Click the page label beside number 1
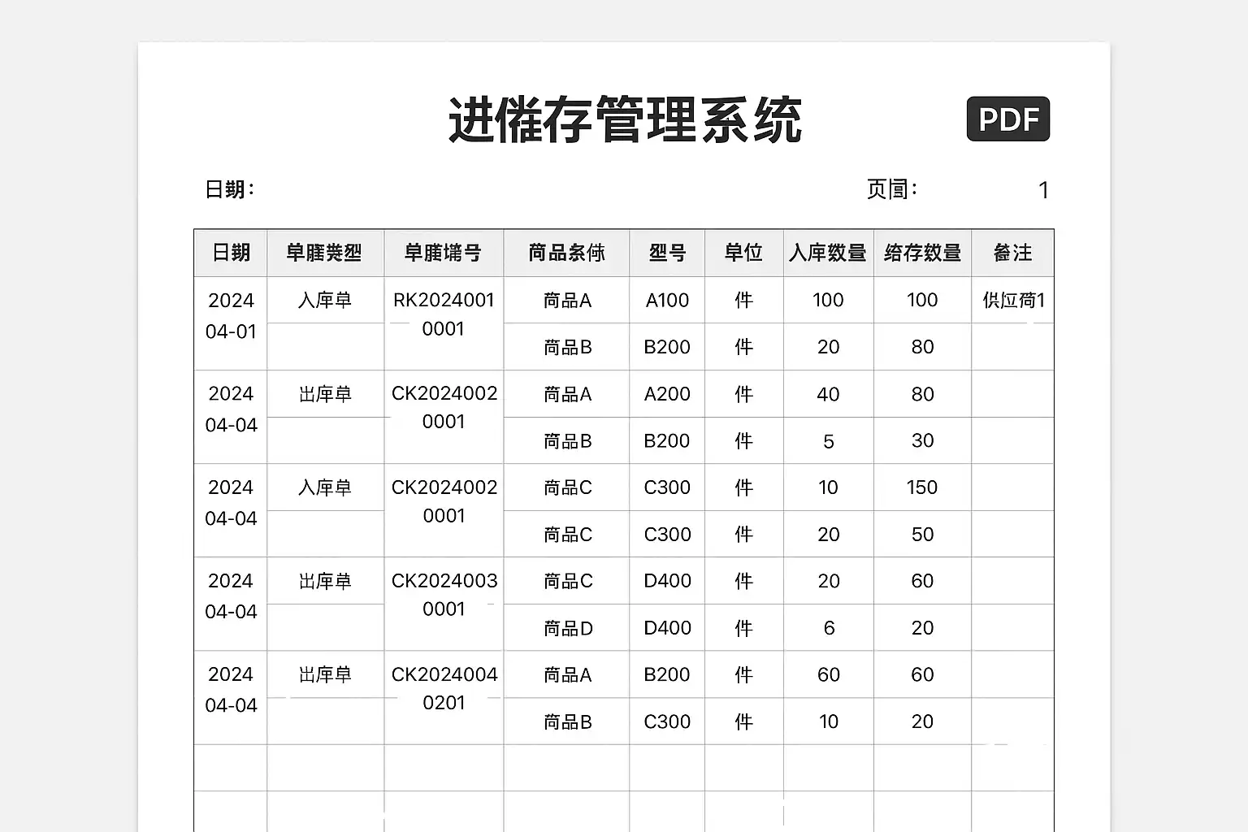The width and height of the screenshot is (1248, 832). click(x=892, y=189)
